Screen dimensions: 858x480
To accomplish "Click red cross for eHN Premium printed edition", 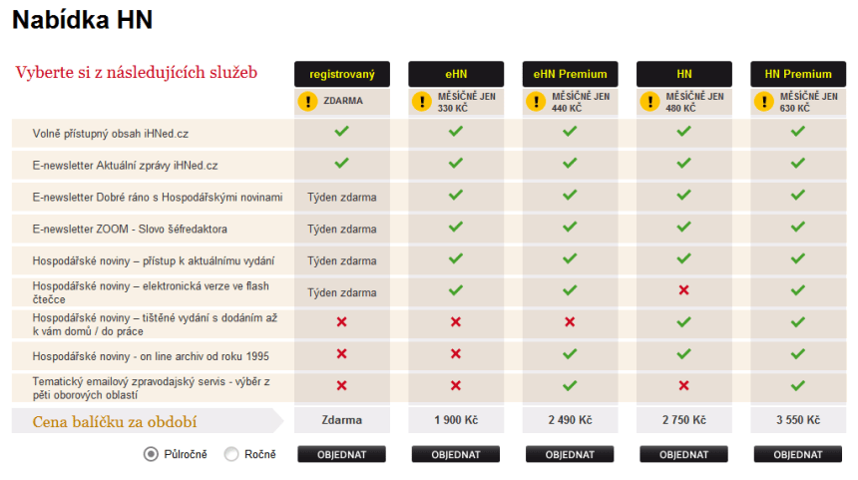I will pyautogui.click(x=570, y=322).
